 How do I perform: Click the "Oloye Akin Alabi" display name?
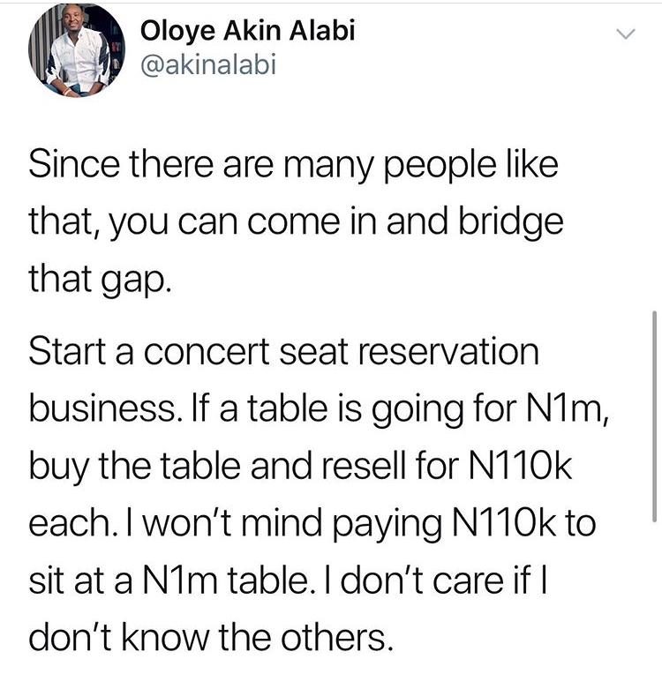248,31
